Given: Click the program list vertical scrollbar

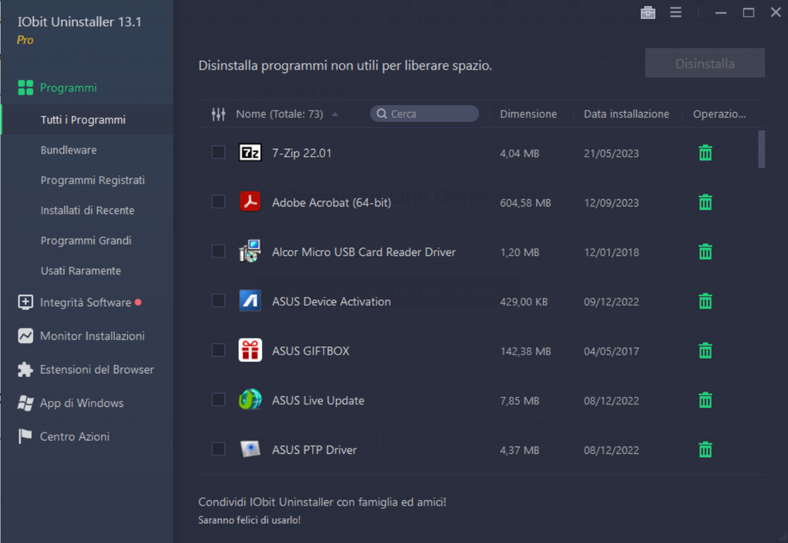Looking at the screenshot, I should pyautogui.click(x=762, y=149).
